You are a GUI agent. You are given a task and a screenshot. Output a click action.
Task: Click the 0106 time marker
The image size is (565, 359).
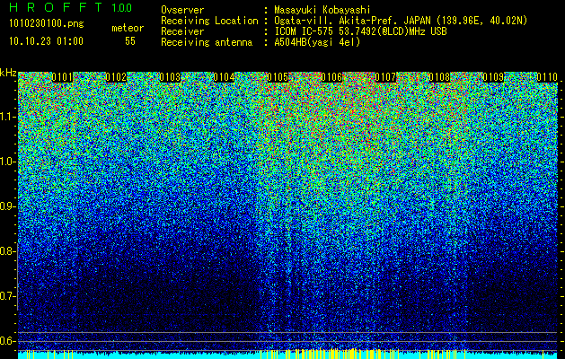pyautogui.click(x=331, y=77)
